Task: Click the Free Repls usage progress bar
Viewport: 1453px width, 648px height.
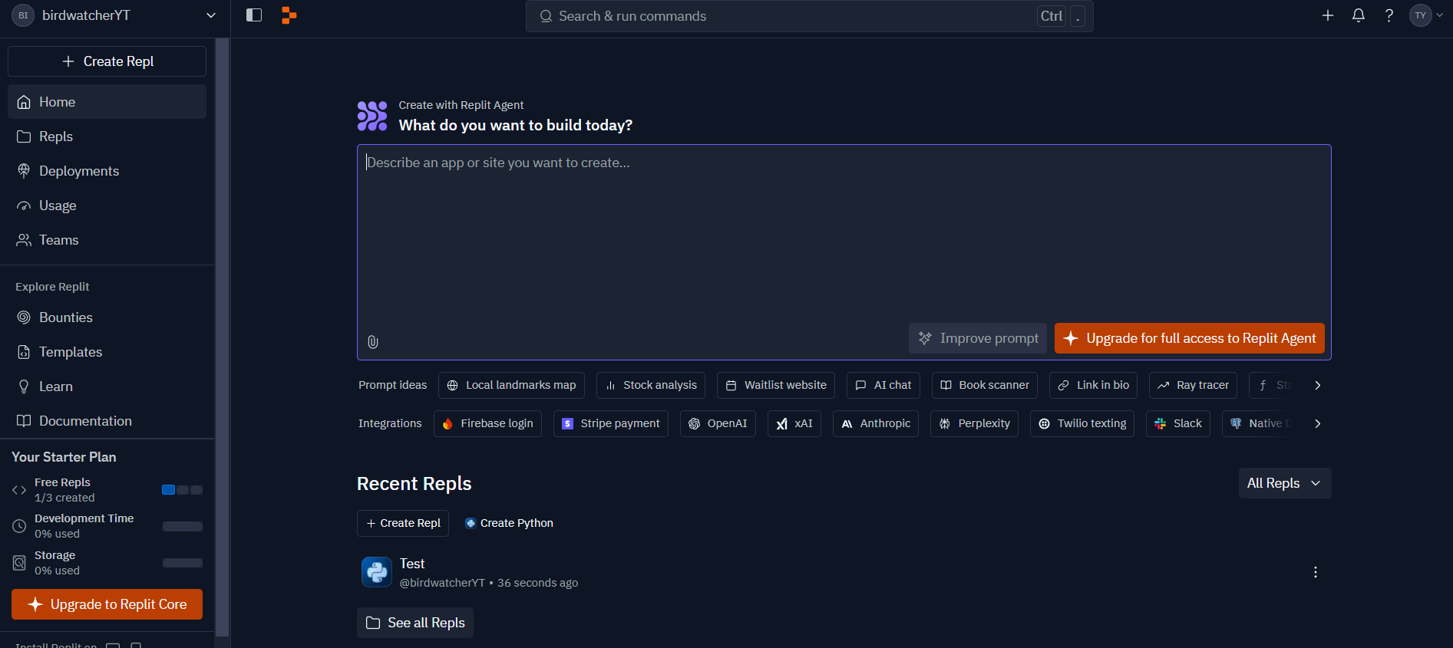Action: pyautogui.click(x=183, y=490)
